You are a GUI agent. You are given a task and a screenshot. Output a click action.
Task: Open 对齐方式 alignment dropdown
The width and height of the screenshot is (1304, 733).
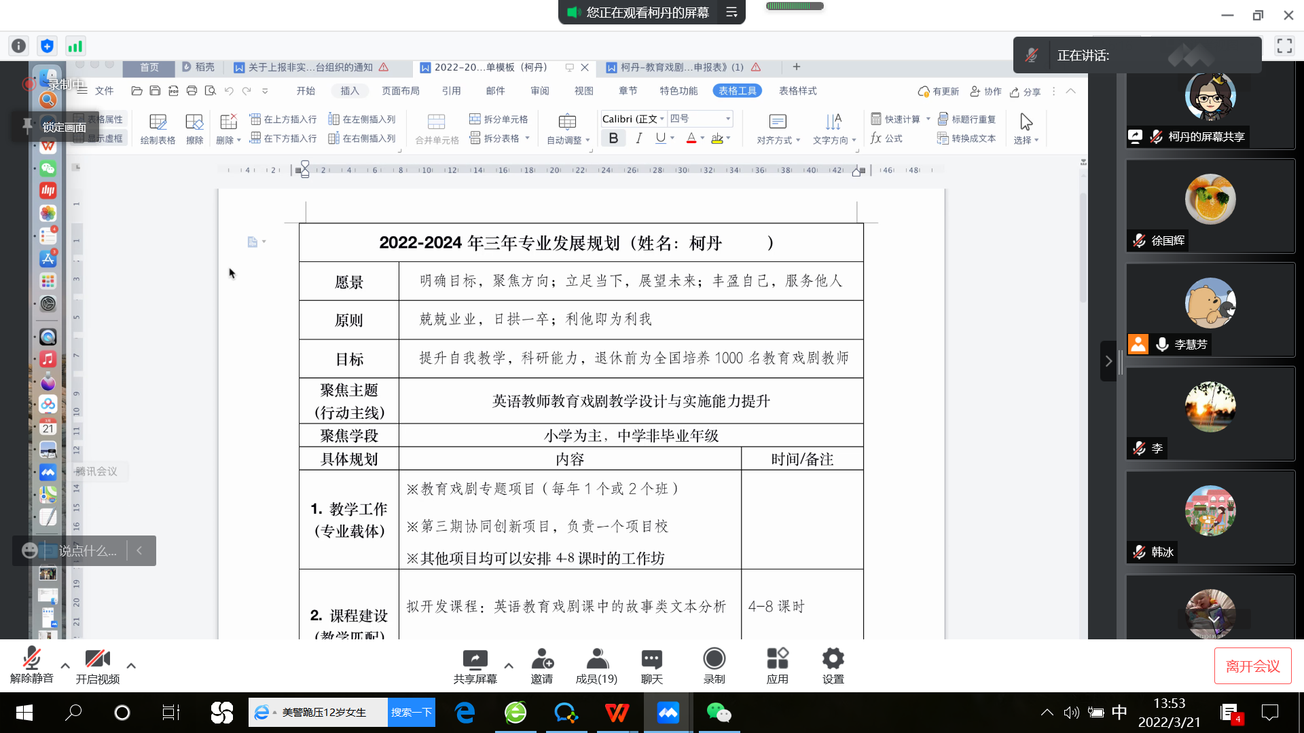click(x=778, y=129)
